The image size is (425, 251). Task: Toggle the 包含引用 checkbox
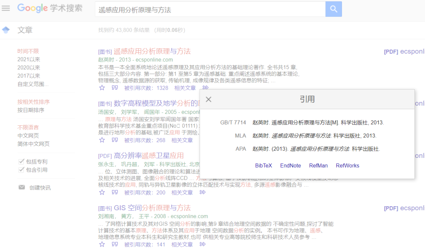click(21, 170)
